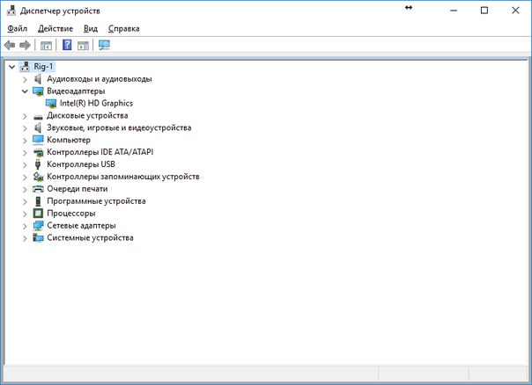Click the Очереди печати printer icon
Screen dimensions: 532x385
[x=38, y=189]
